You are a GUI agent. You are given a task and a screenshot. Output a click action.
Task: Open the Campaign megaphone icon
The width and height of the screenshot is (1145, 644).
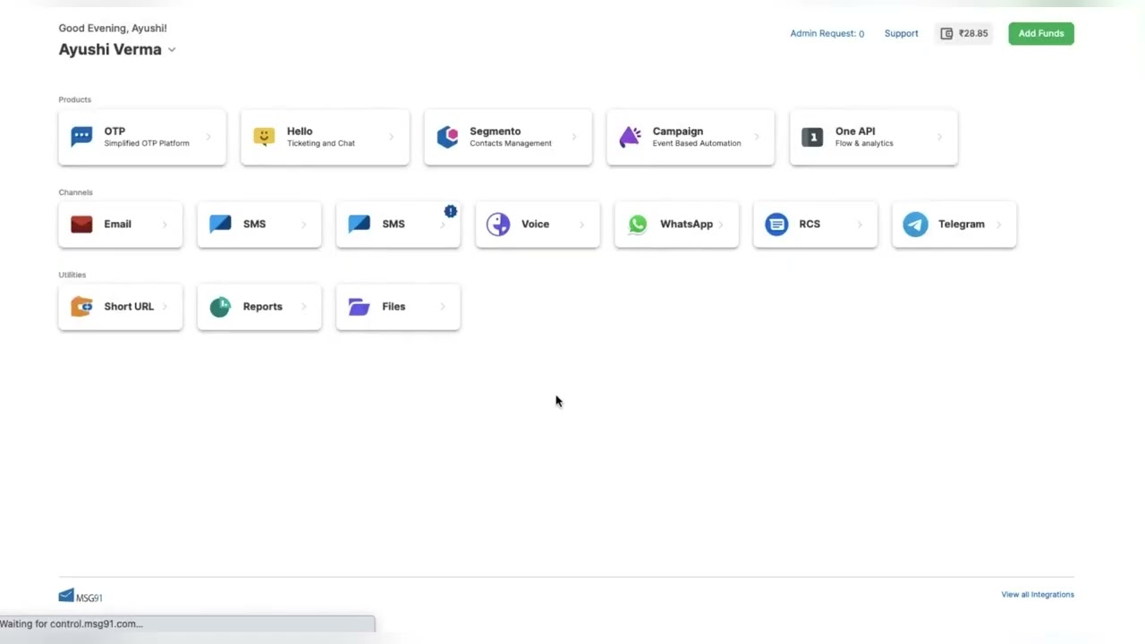(630, 137)
